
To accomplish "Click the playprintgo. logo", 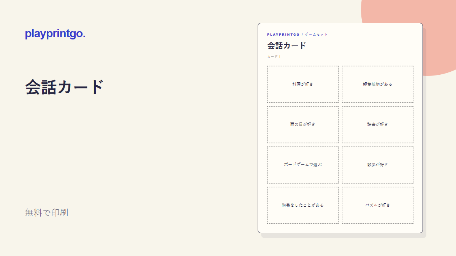I will 55,34.
